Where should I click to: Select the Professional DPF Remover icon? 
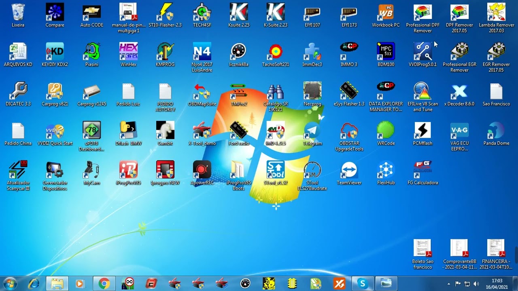[x=422, y=12]
